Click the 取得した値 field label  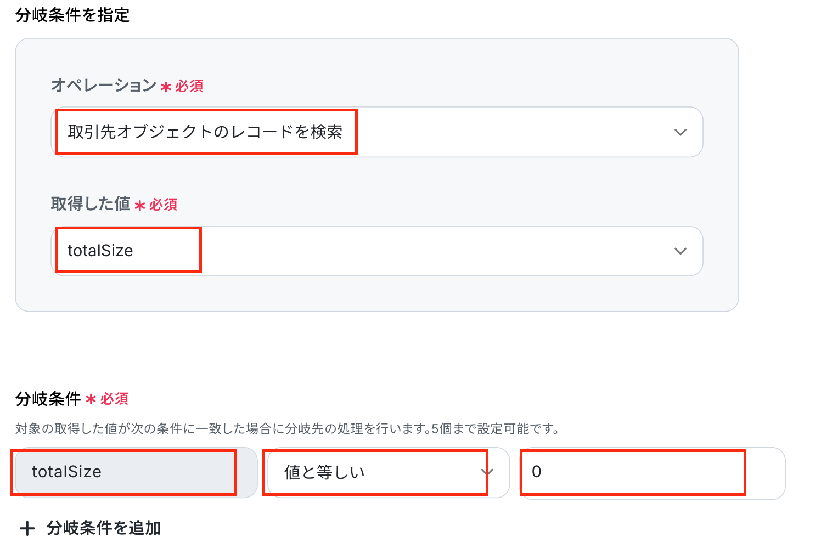[90, 203]
